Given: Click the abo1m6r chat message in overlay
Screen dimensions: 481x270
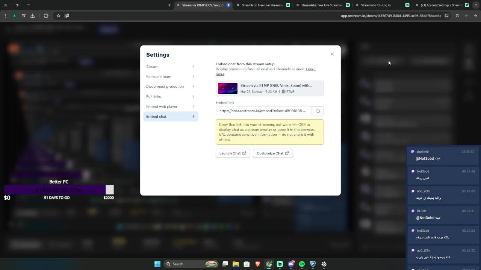Looking at the screenshot, I should click(x=443, y=155).
